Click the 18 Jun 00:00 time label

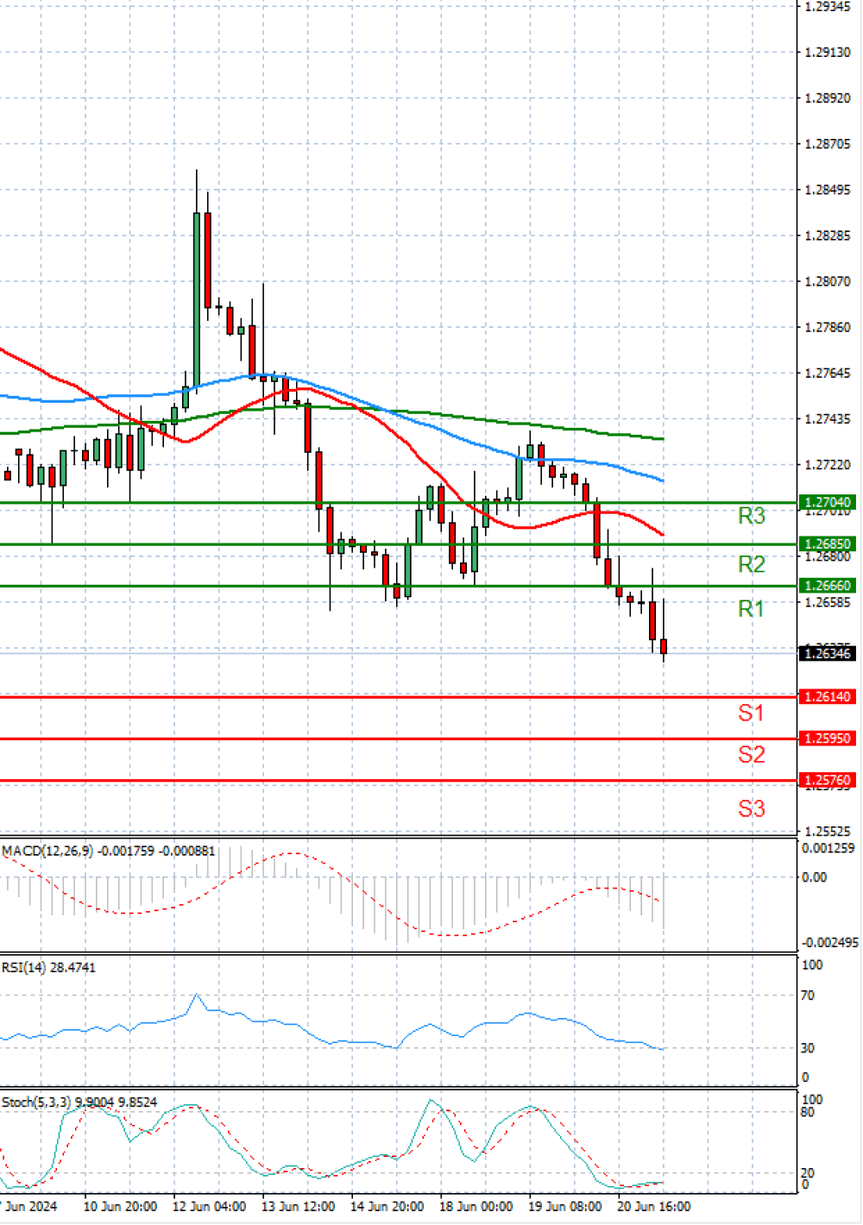click(x=476, y=1206)
